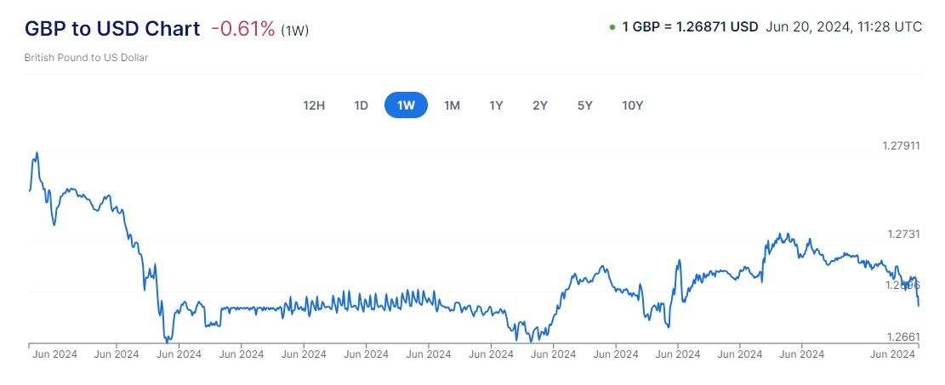945x385 pixels.
Task: Select the active 1W range button
Action: (406, 105)
